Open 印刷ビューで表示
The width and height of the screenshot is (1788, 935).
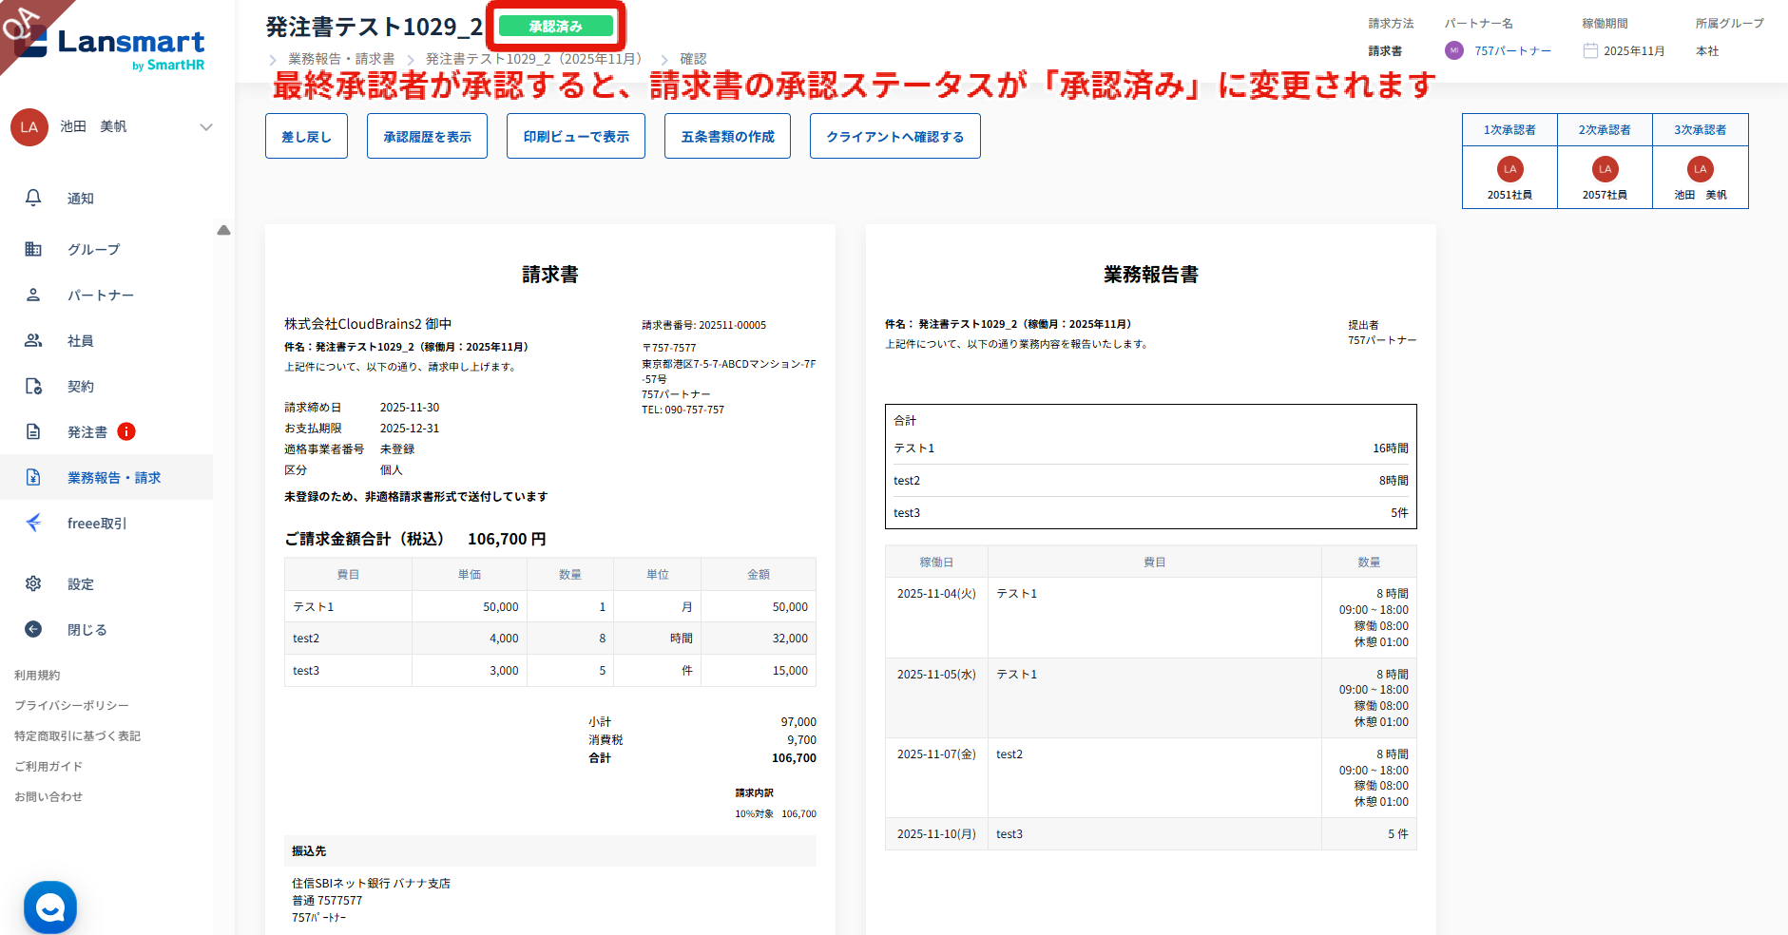coord(576,137)
